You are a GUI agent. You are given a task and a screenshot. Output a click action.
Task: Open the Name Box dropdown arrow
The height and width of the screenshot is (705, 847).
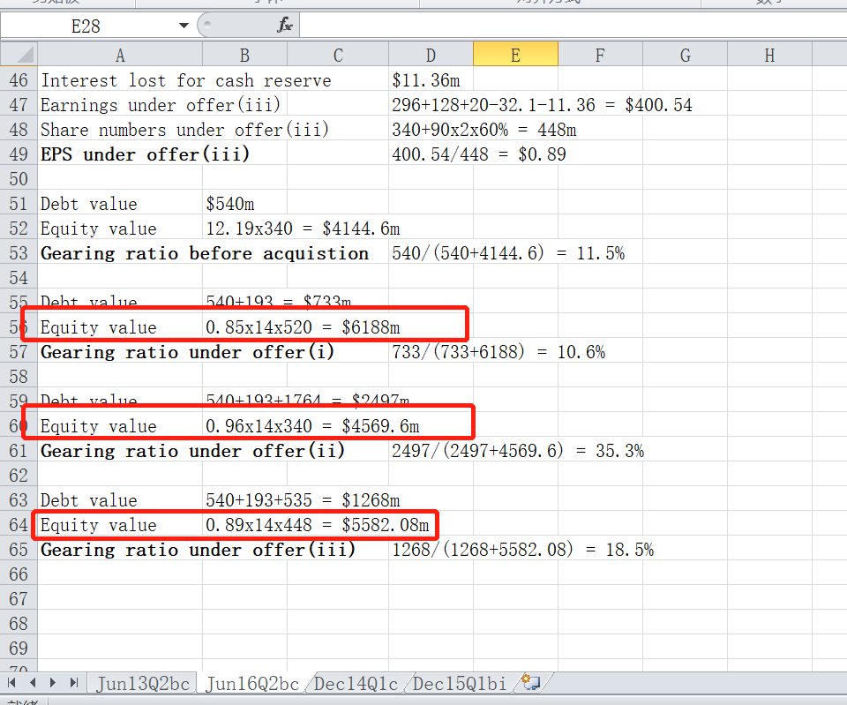point(184,26)
